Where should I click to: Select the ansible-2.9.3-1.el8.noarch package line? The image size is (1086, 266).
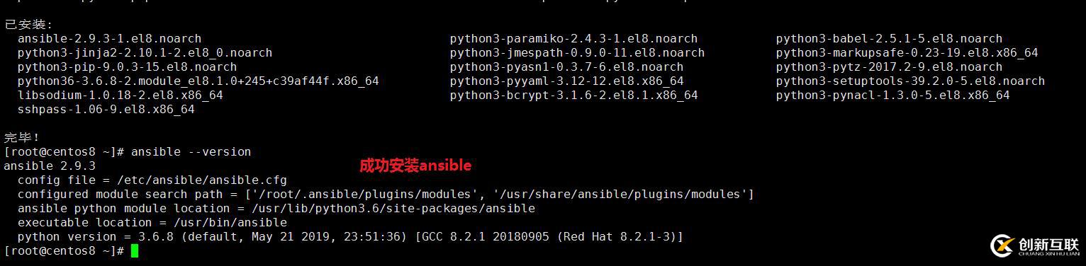coord(110,39)
